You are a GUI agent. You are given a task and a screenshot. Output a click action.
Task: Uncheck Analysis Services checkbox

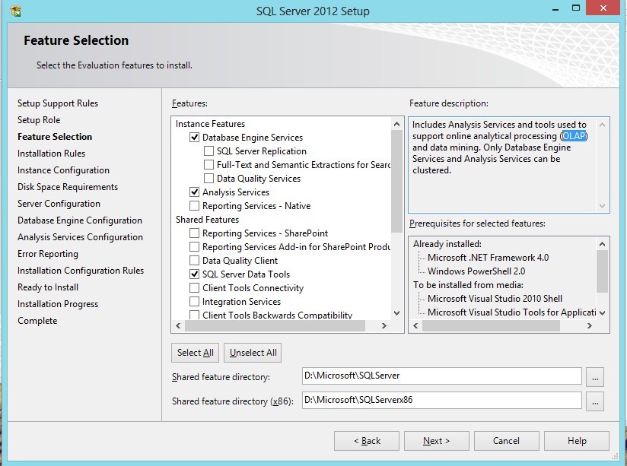point(194,192)
